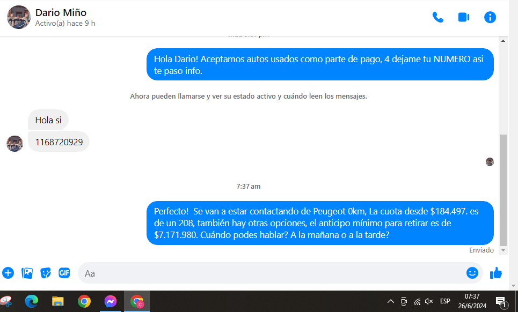518x312 pixels.
Task: Show hidden system tray icons
Action: 390,301
